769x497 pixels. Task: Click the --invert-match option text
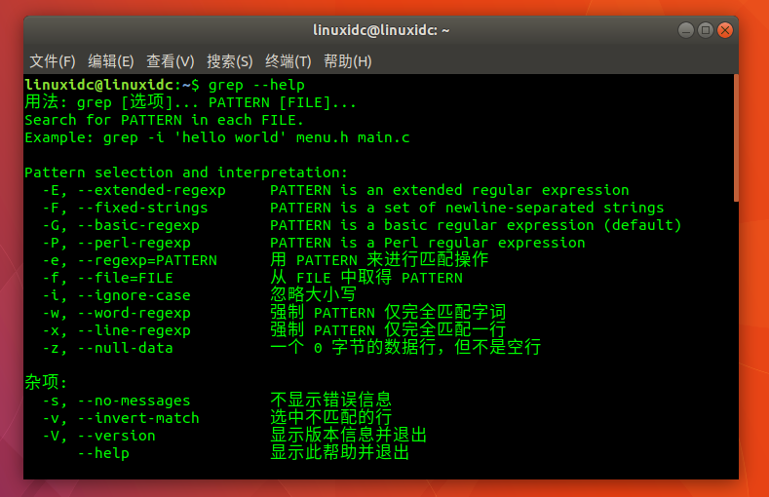coord(138,418)
